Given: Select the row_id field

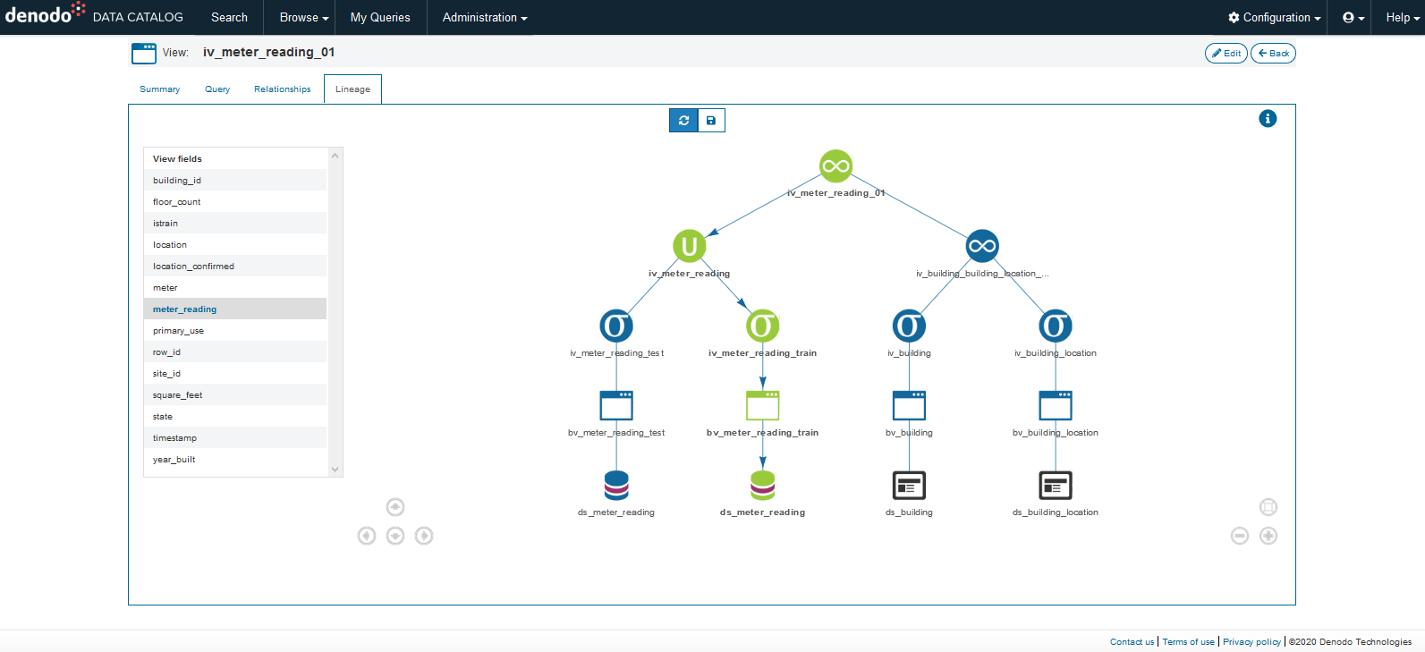Looking at the screenshot, I should point(235,351).
